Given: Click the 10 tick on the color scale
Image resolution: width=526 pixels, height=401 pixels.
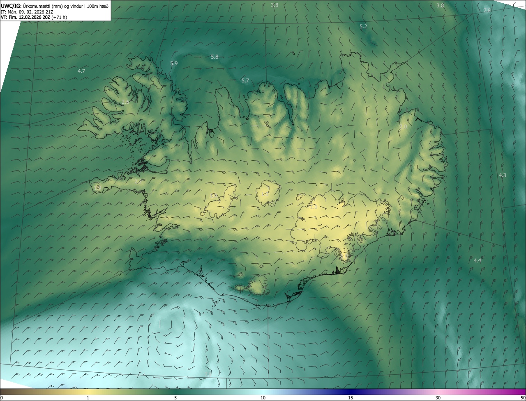Looking at the screenshot, I should (263, 398).
